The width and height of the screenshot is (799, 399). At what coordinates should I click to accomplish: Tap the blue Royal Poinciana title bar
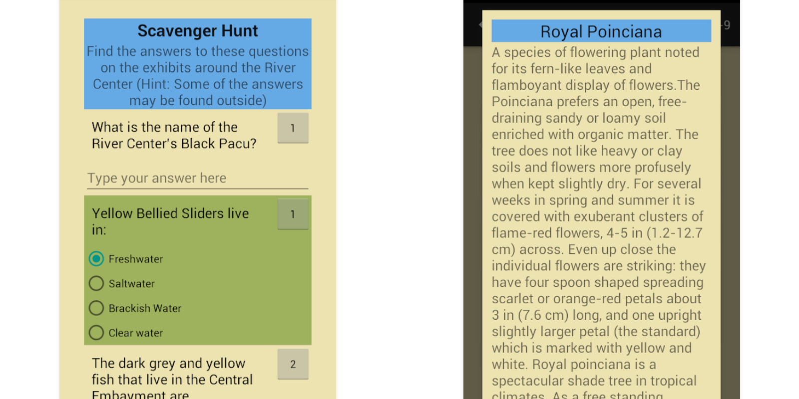point(601,31)
